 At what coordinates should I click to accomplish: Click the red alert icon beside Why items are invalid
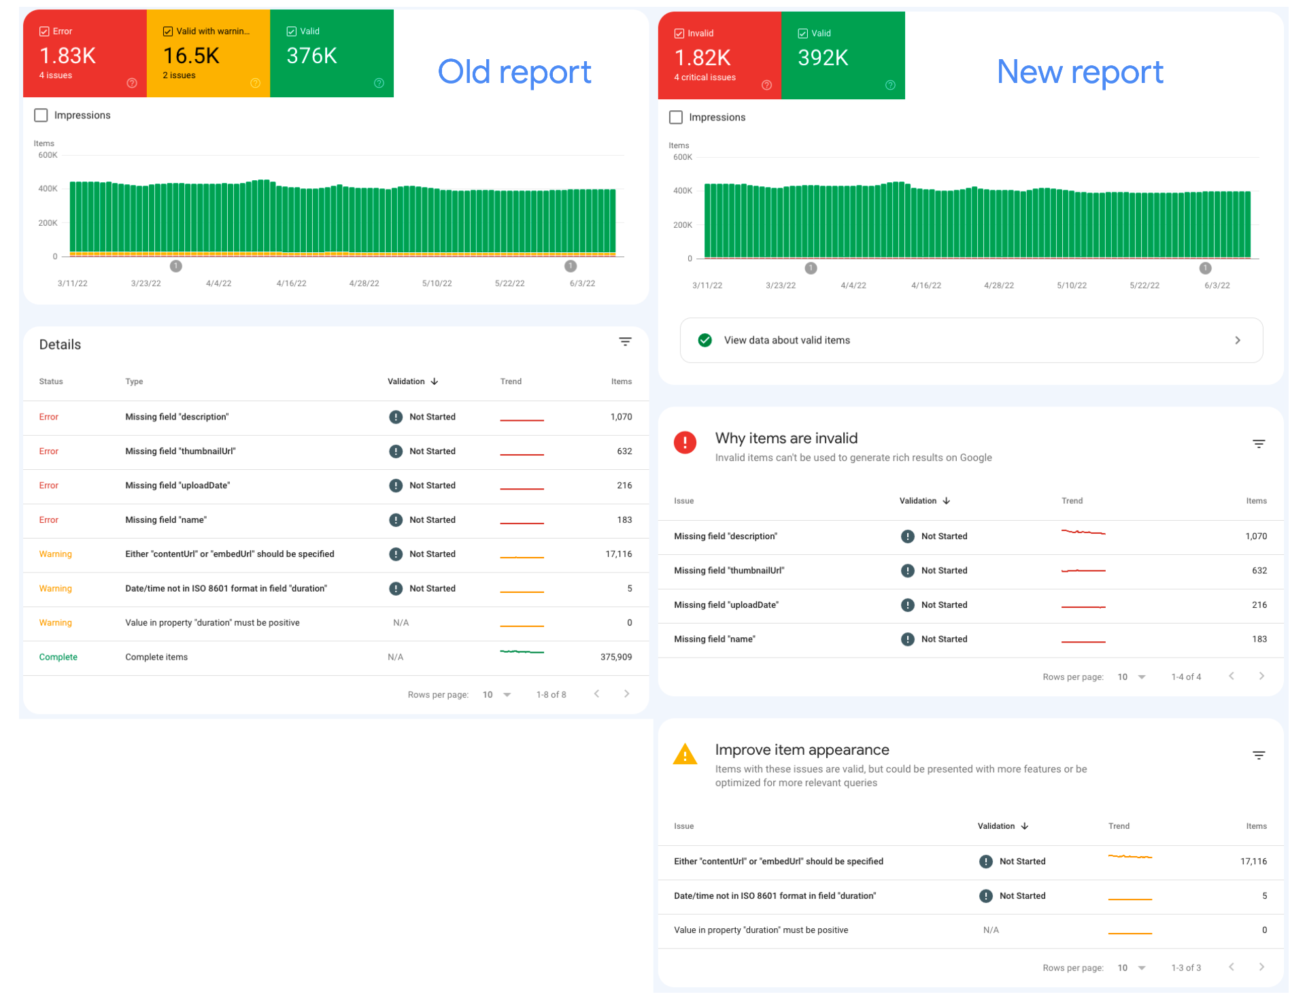685,442
